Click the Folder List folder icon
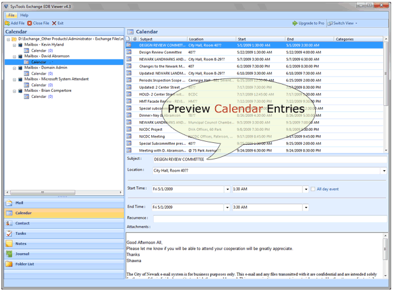This screenshot has width=393, height=292. coord(9,264)
